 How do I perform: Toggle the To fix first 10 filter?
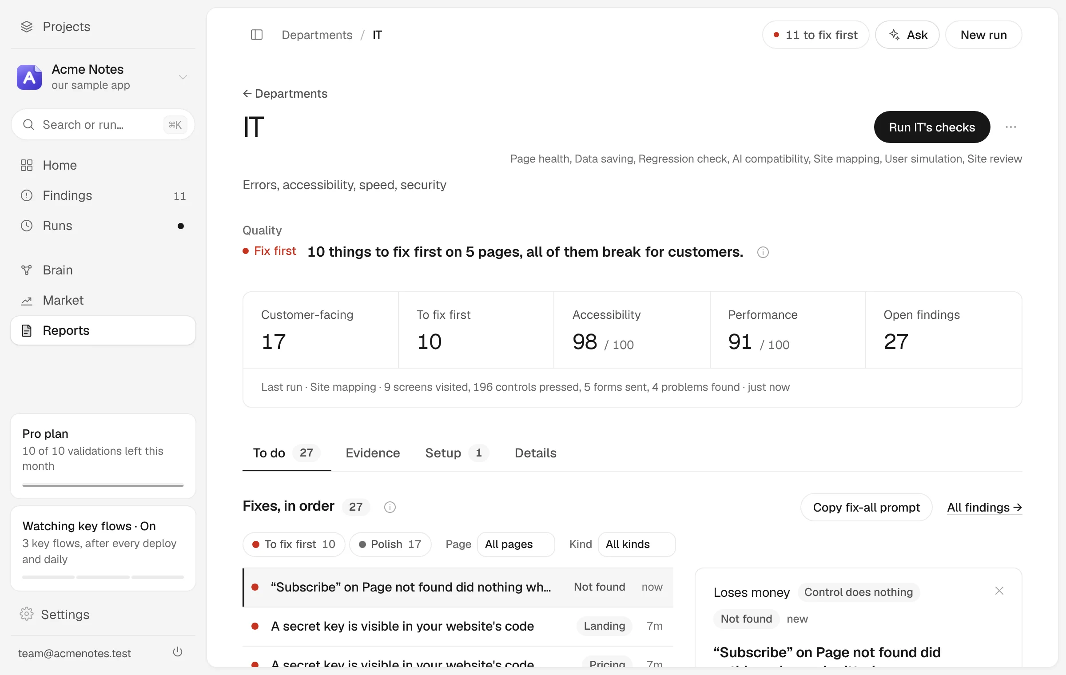[x=294, y=544]
